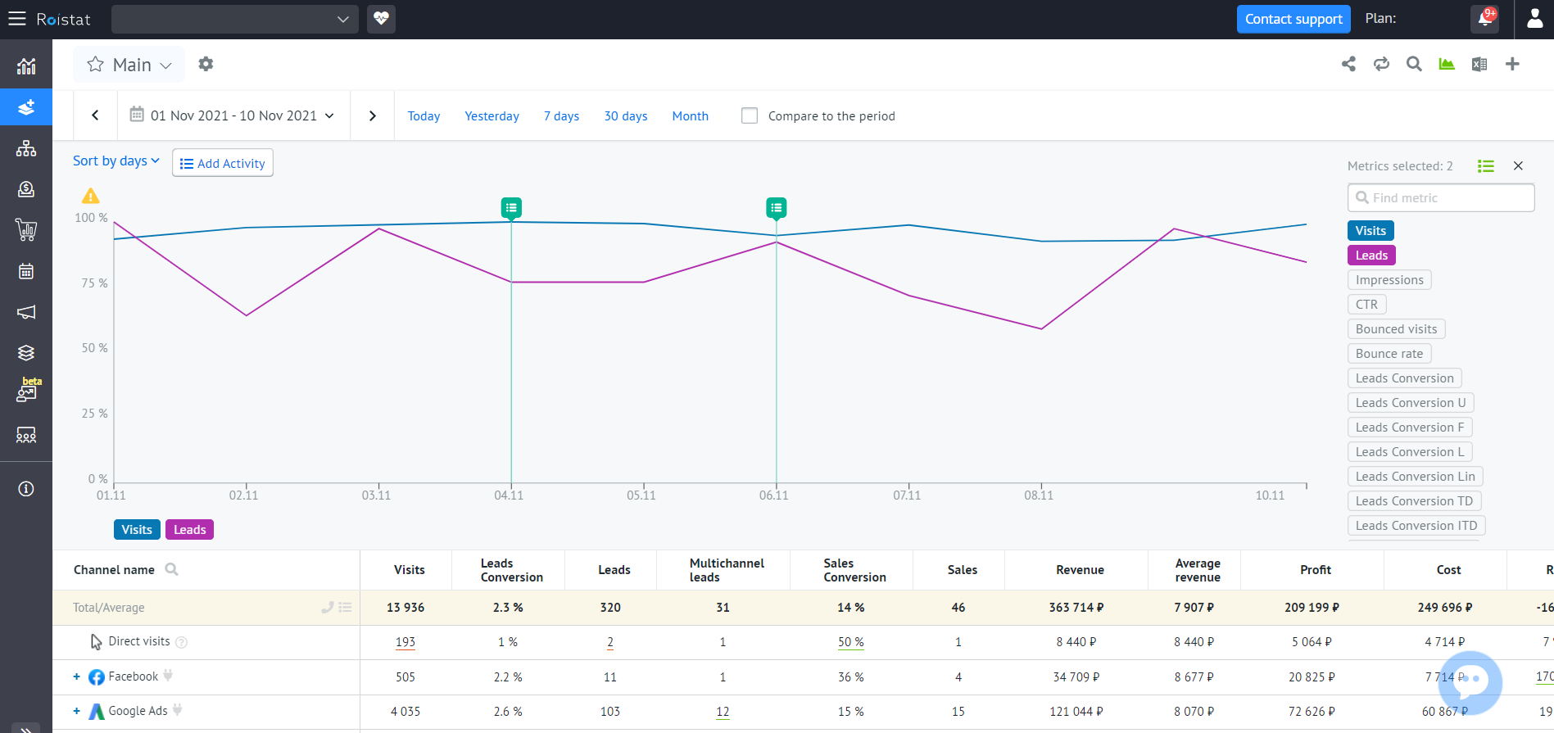Select the 7 days period

[x=561, y=116]
